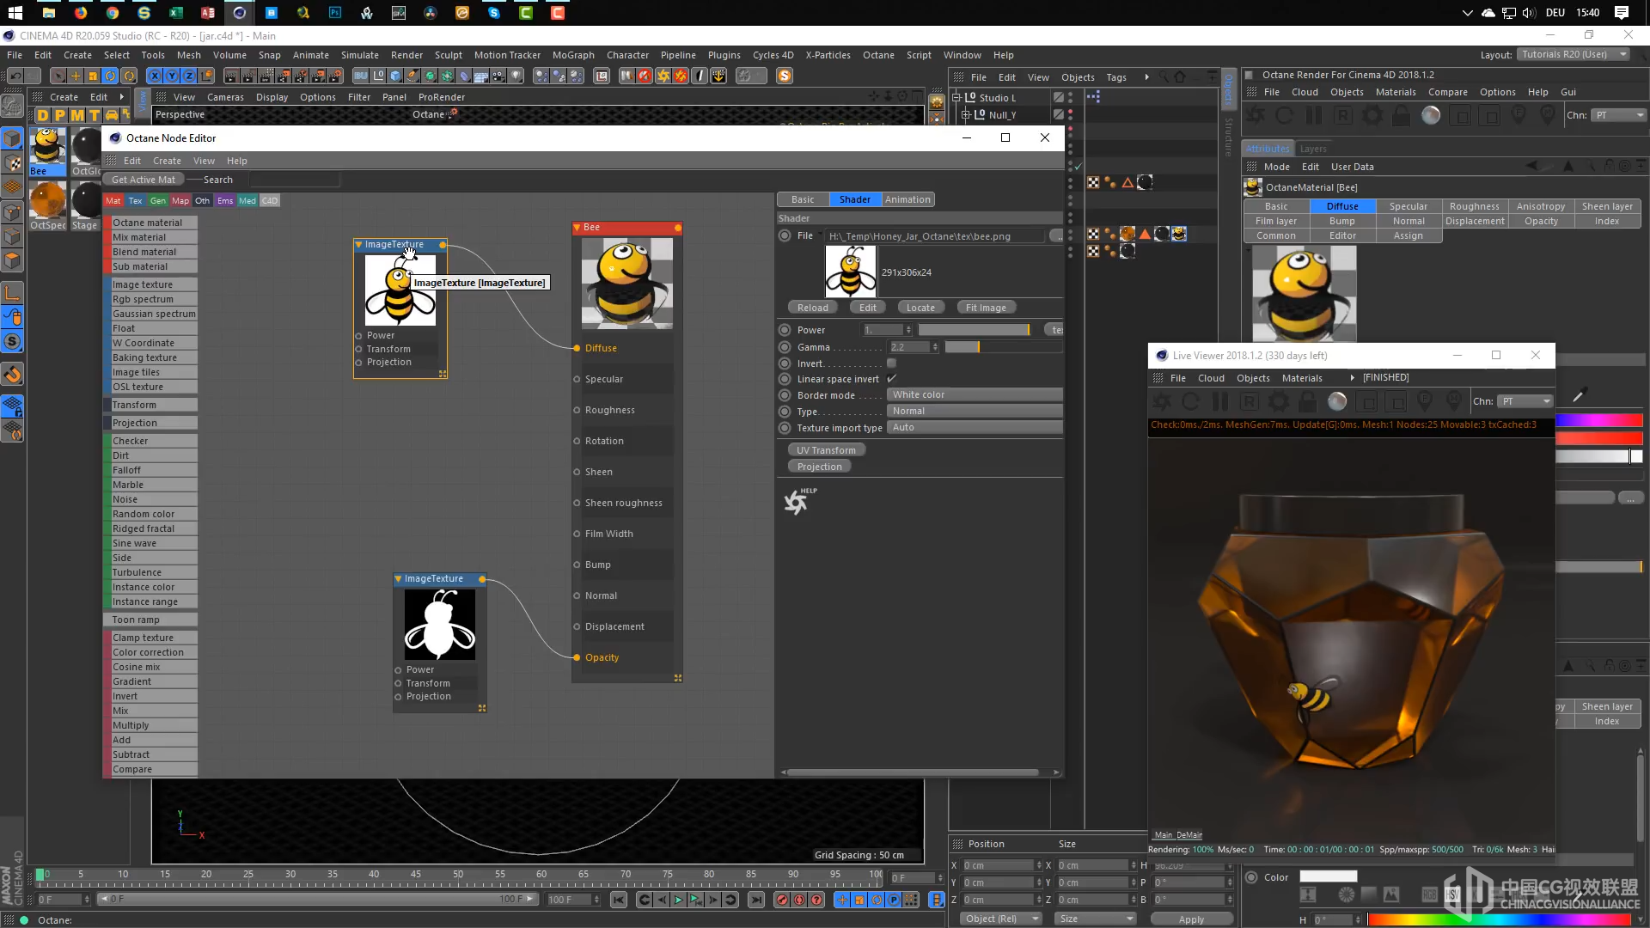Click the Apply button in coordinates panel

(x=1191, y=919)
